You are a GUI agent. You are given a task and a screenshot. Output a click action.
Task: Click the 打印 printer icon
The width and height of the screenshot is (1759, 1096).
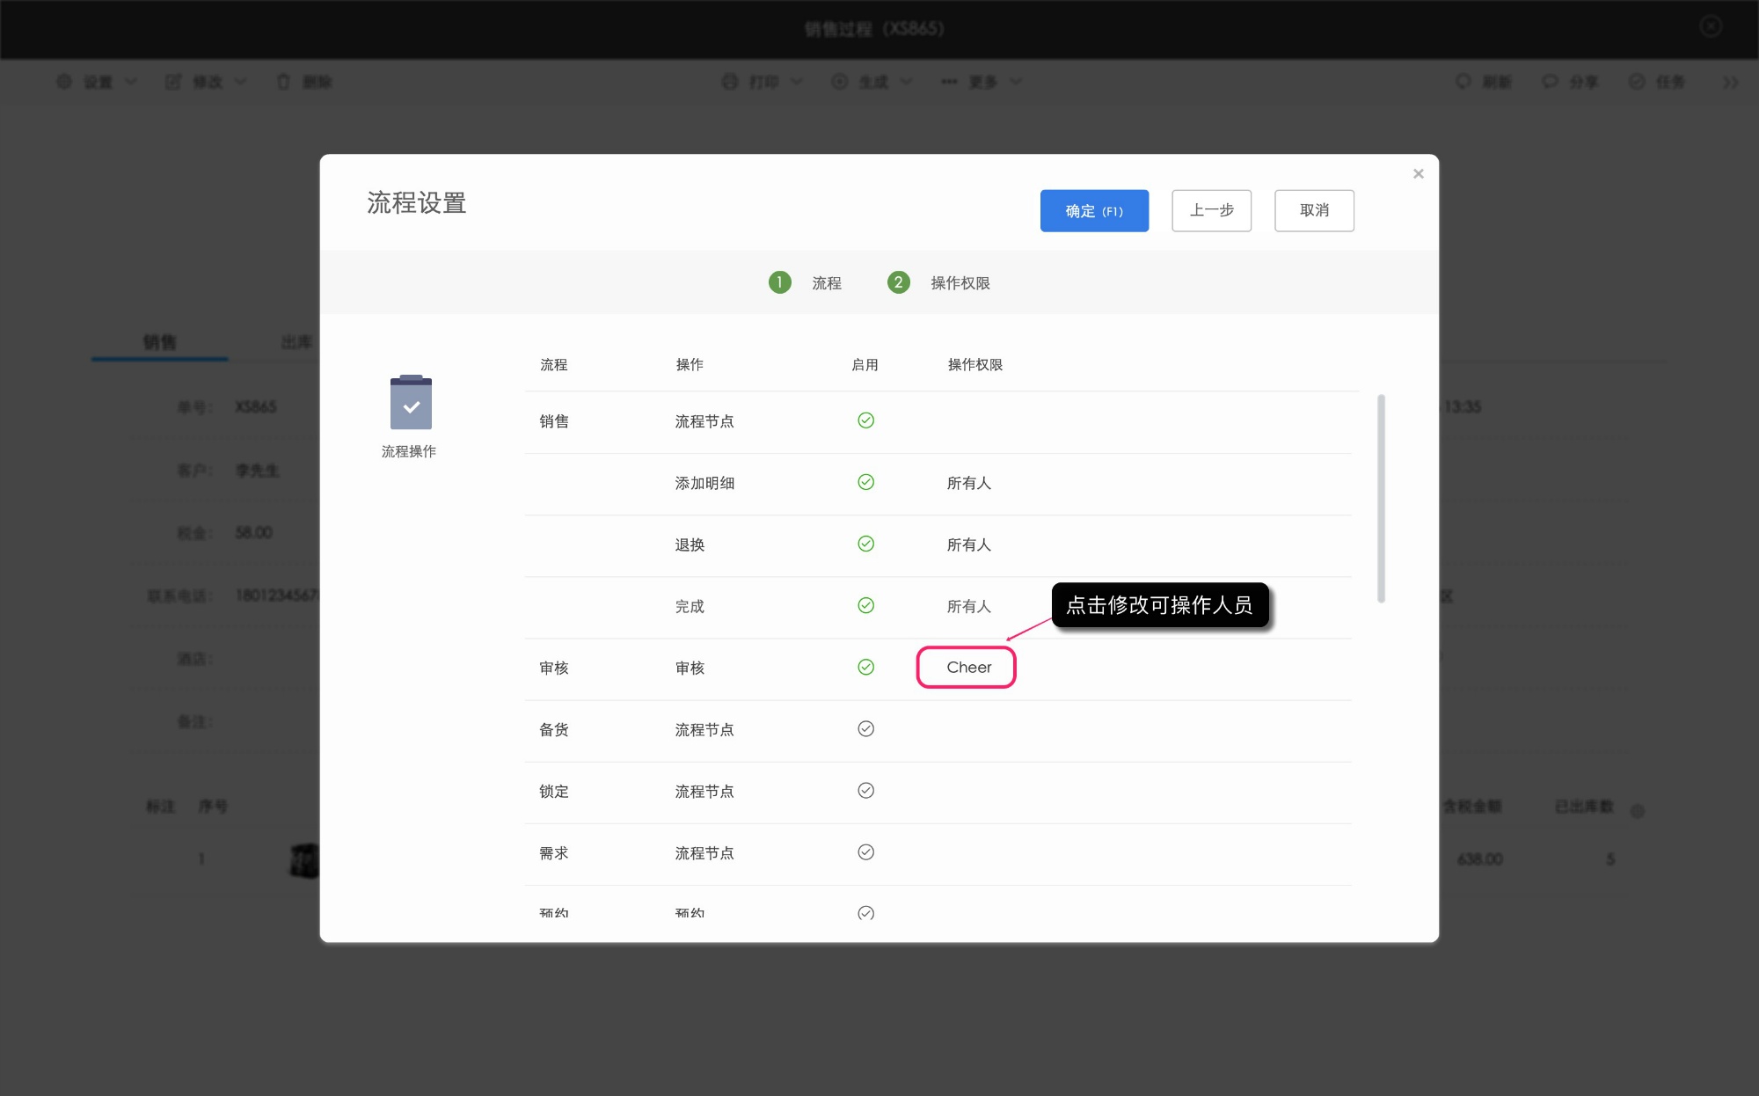(x=729, y=81)
